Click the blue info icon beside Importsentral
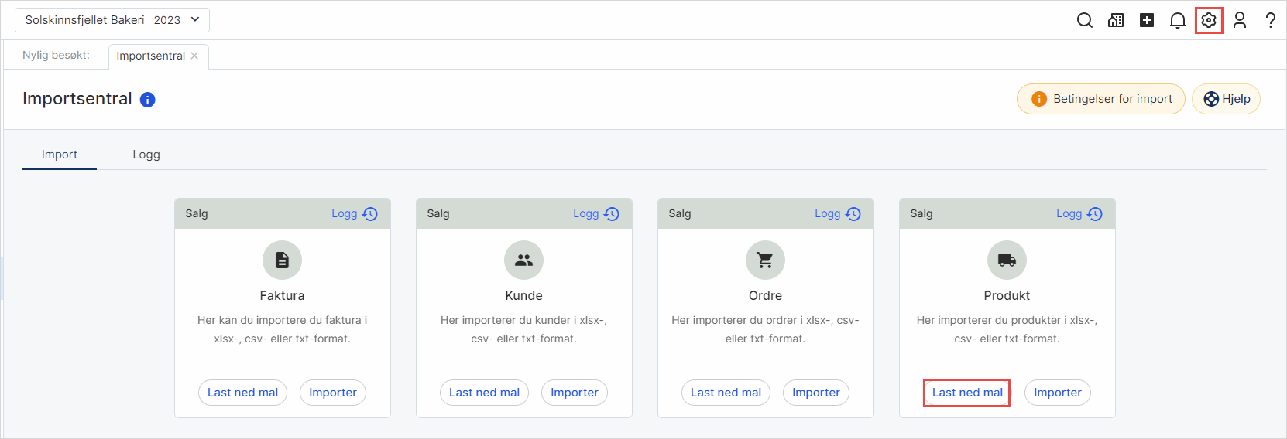 (147, 100)
